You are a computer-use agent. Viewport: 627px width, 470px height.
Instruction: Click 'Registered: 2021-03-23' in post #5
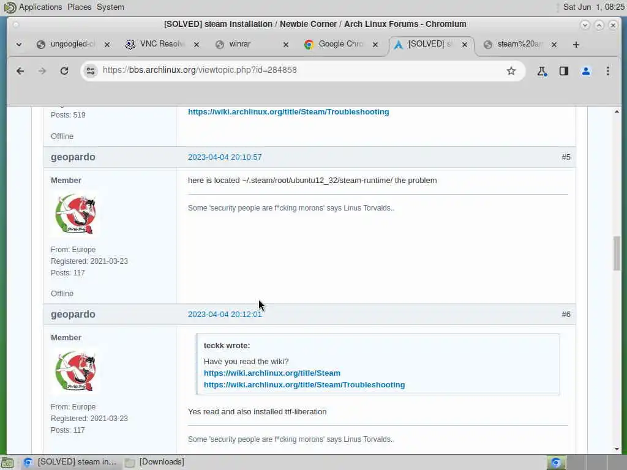pos(89,261)
